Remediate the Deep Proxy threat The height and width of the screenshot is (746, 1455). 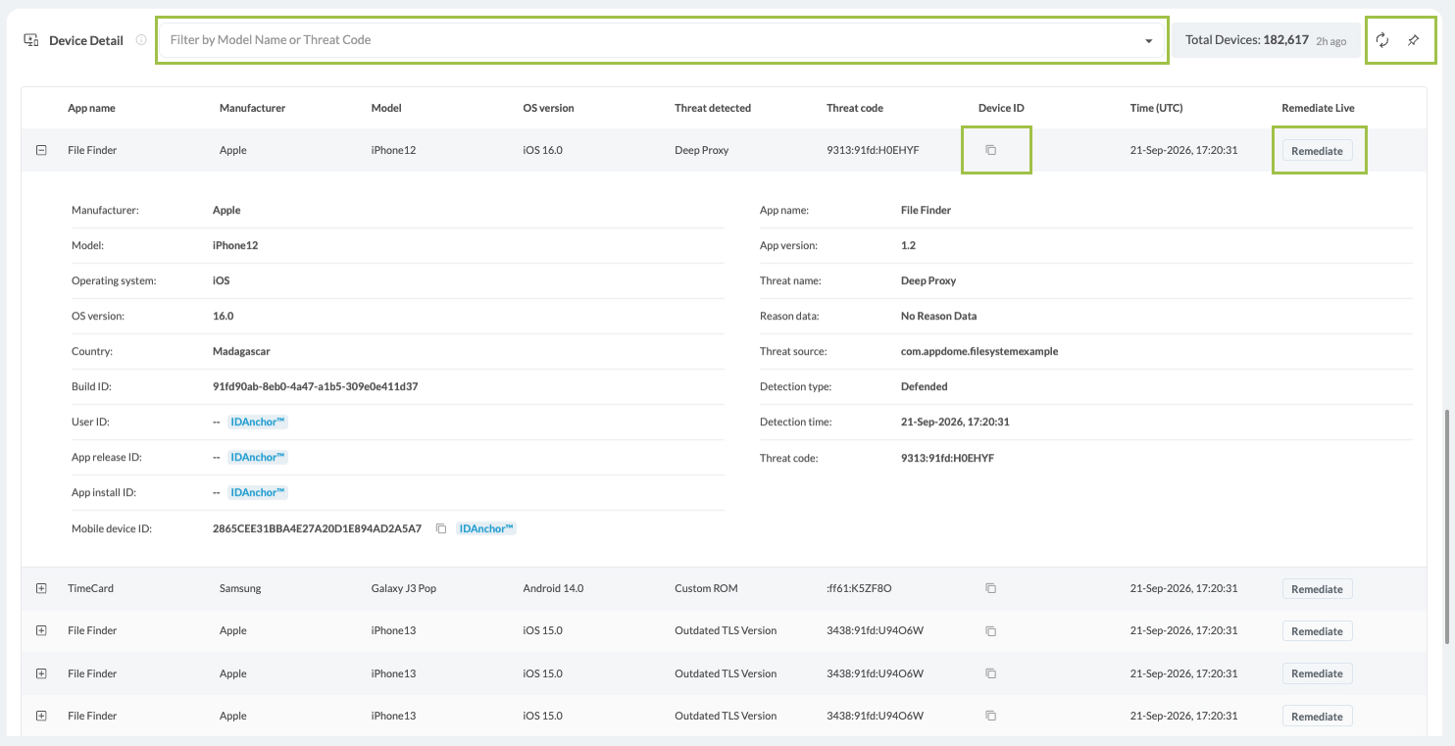(x=1317, y=151)
